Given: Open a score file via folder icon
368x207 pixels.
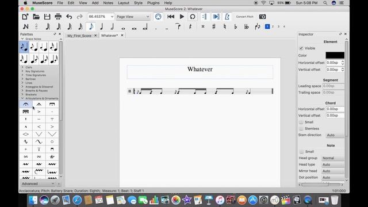Looking at the screenshot, I should tap(36, 17).
